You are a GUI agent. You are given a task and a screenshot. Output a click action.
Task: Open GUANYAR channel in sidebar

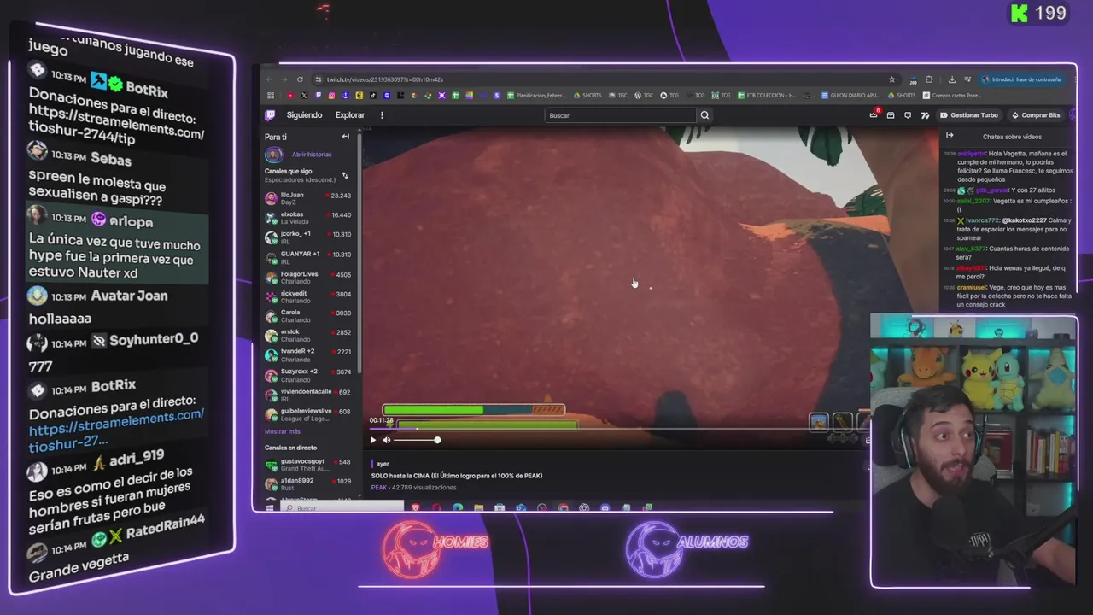(x=307, y=257)
